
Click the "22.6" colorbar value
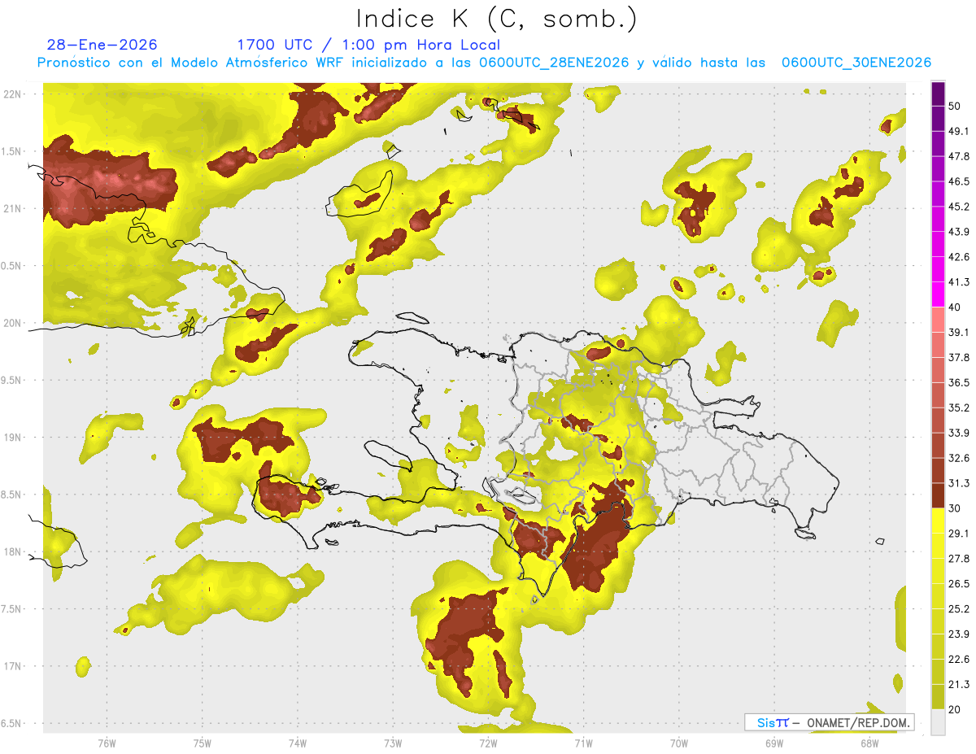tap(959, 659)
